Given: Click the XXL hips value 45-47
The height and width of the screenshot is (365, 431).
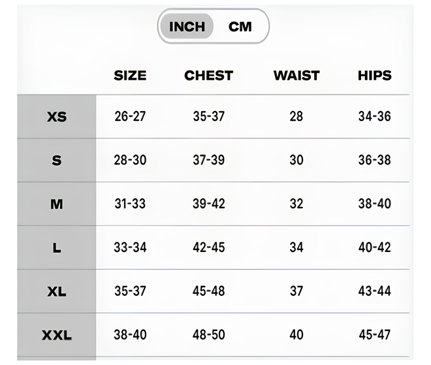Looking at the screenshot, I should pyautogui.click(x=374, y=335).
